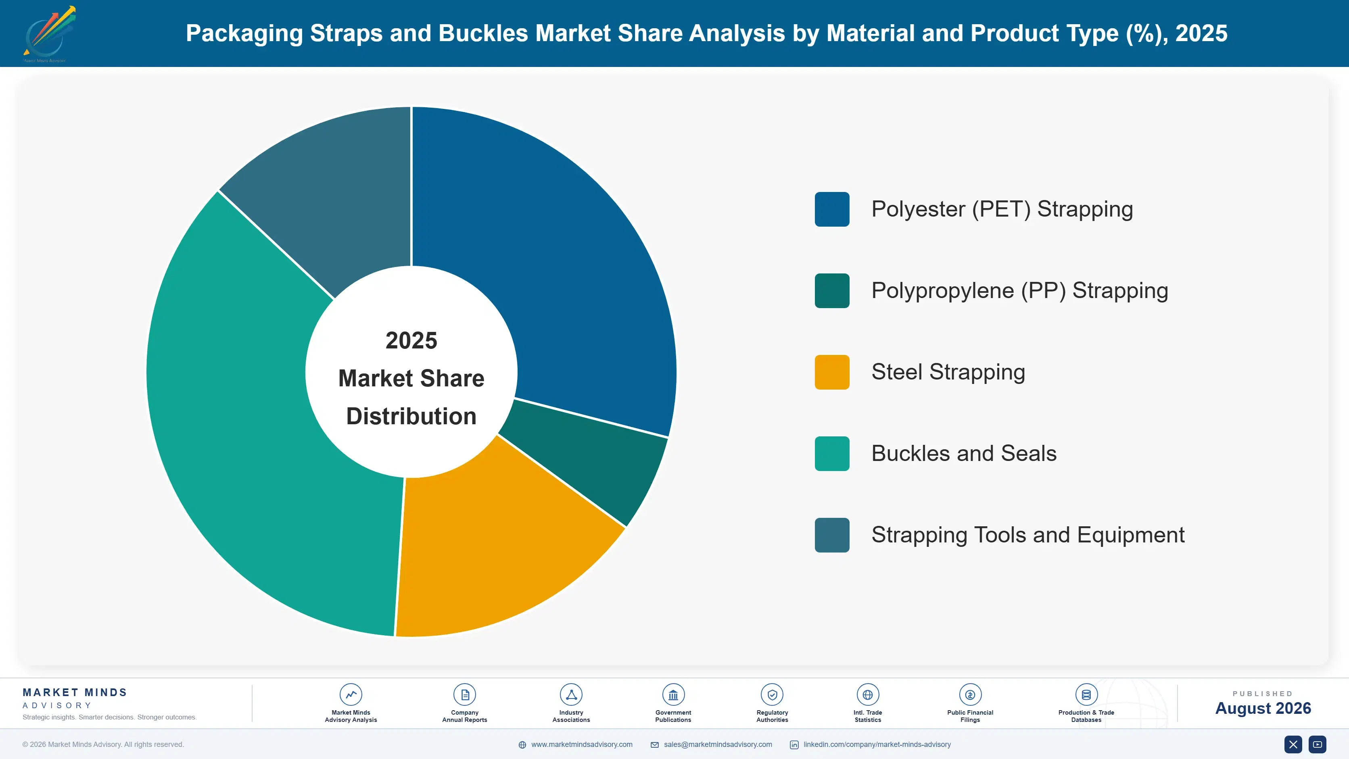Viewport: 1349px width, 759px height.
Task: Click the 'Polypropylene (PP) Strapping' legend label
Action: coord(1019,290)
